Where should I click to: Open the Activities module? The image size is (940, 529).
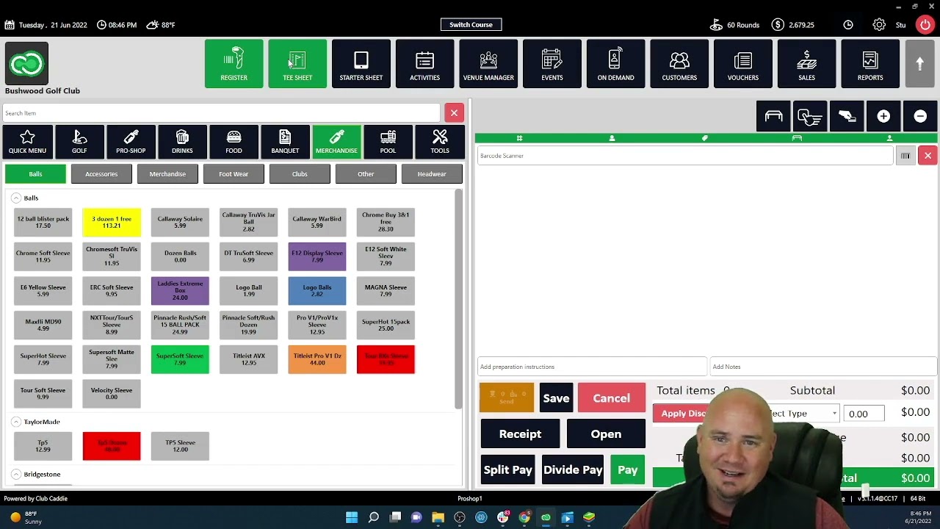[x=424, y=64]
